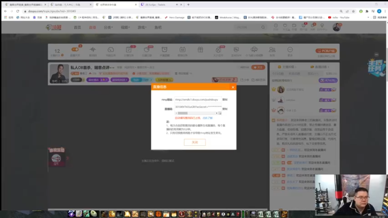Open the alarm clock reminder icon
This screenshot has width=388, height=218.
[x=164, y=50]
